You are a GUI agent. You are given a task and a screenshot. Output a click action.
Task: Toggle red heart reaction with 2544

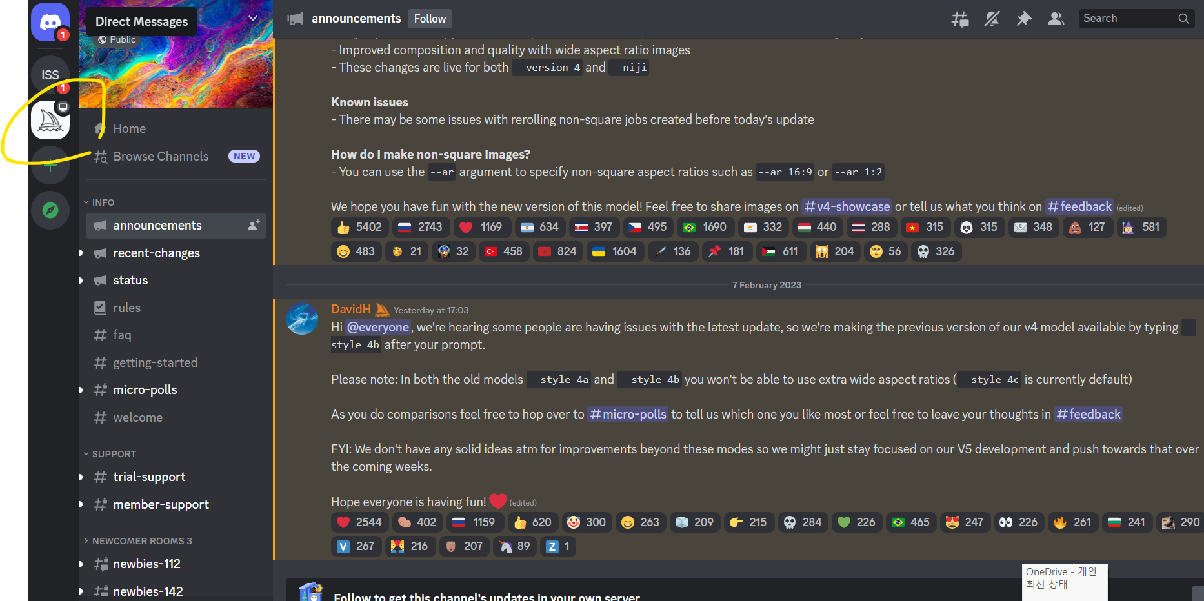[360, 522]
